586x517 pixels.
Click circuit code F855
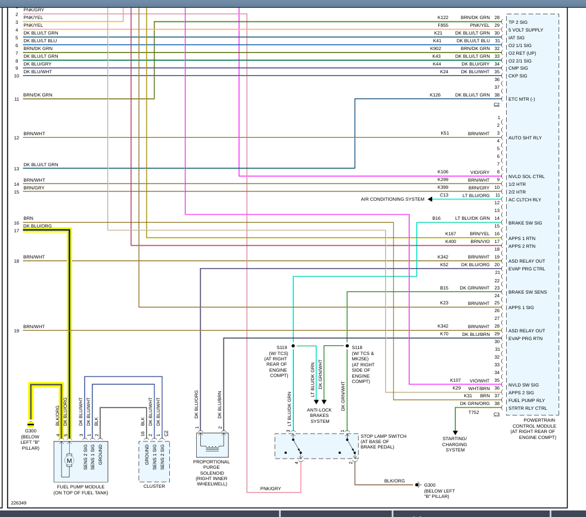click(x=443, y=26)
